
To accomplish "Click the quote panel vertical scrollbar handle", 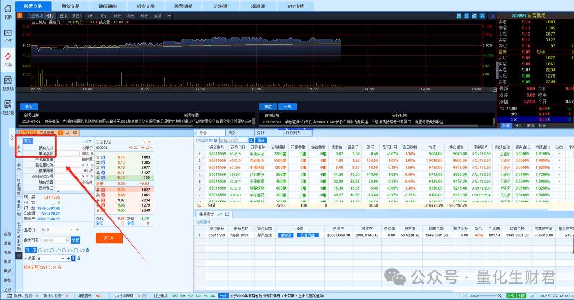I will 497,70.
